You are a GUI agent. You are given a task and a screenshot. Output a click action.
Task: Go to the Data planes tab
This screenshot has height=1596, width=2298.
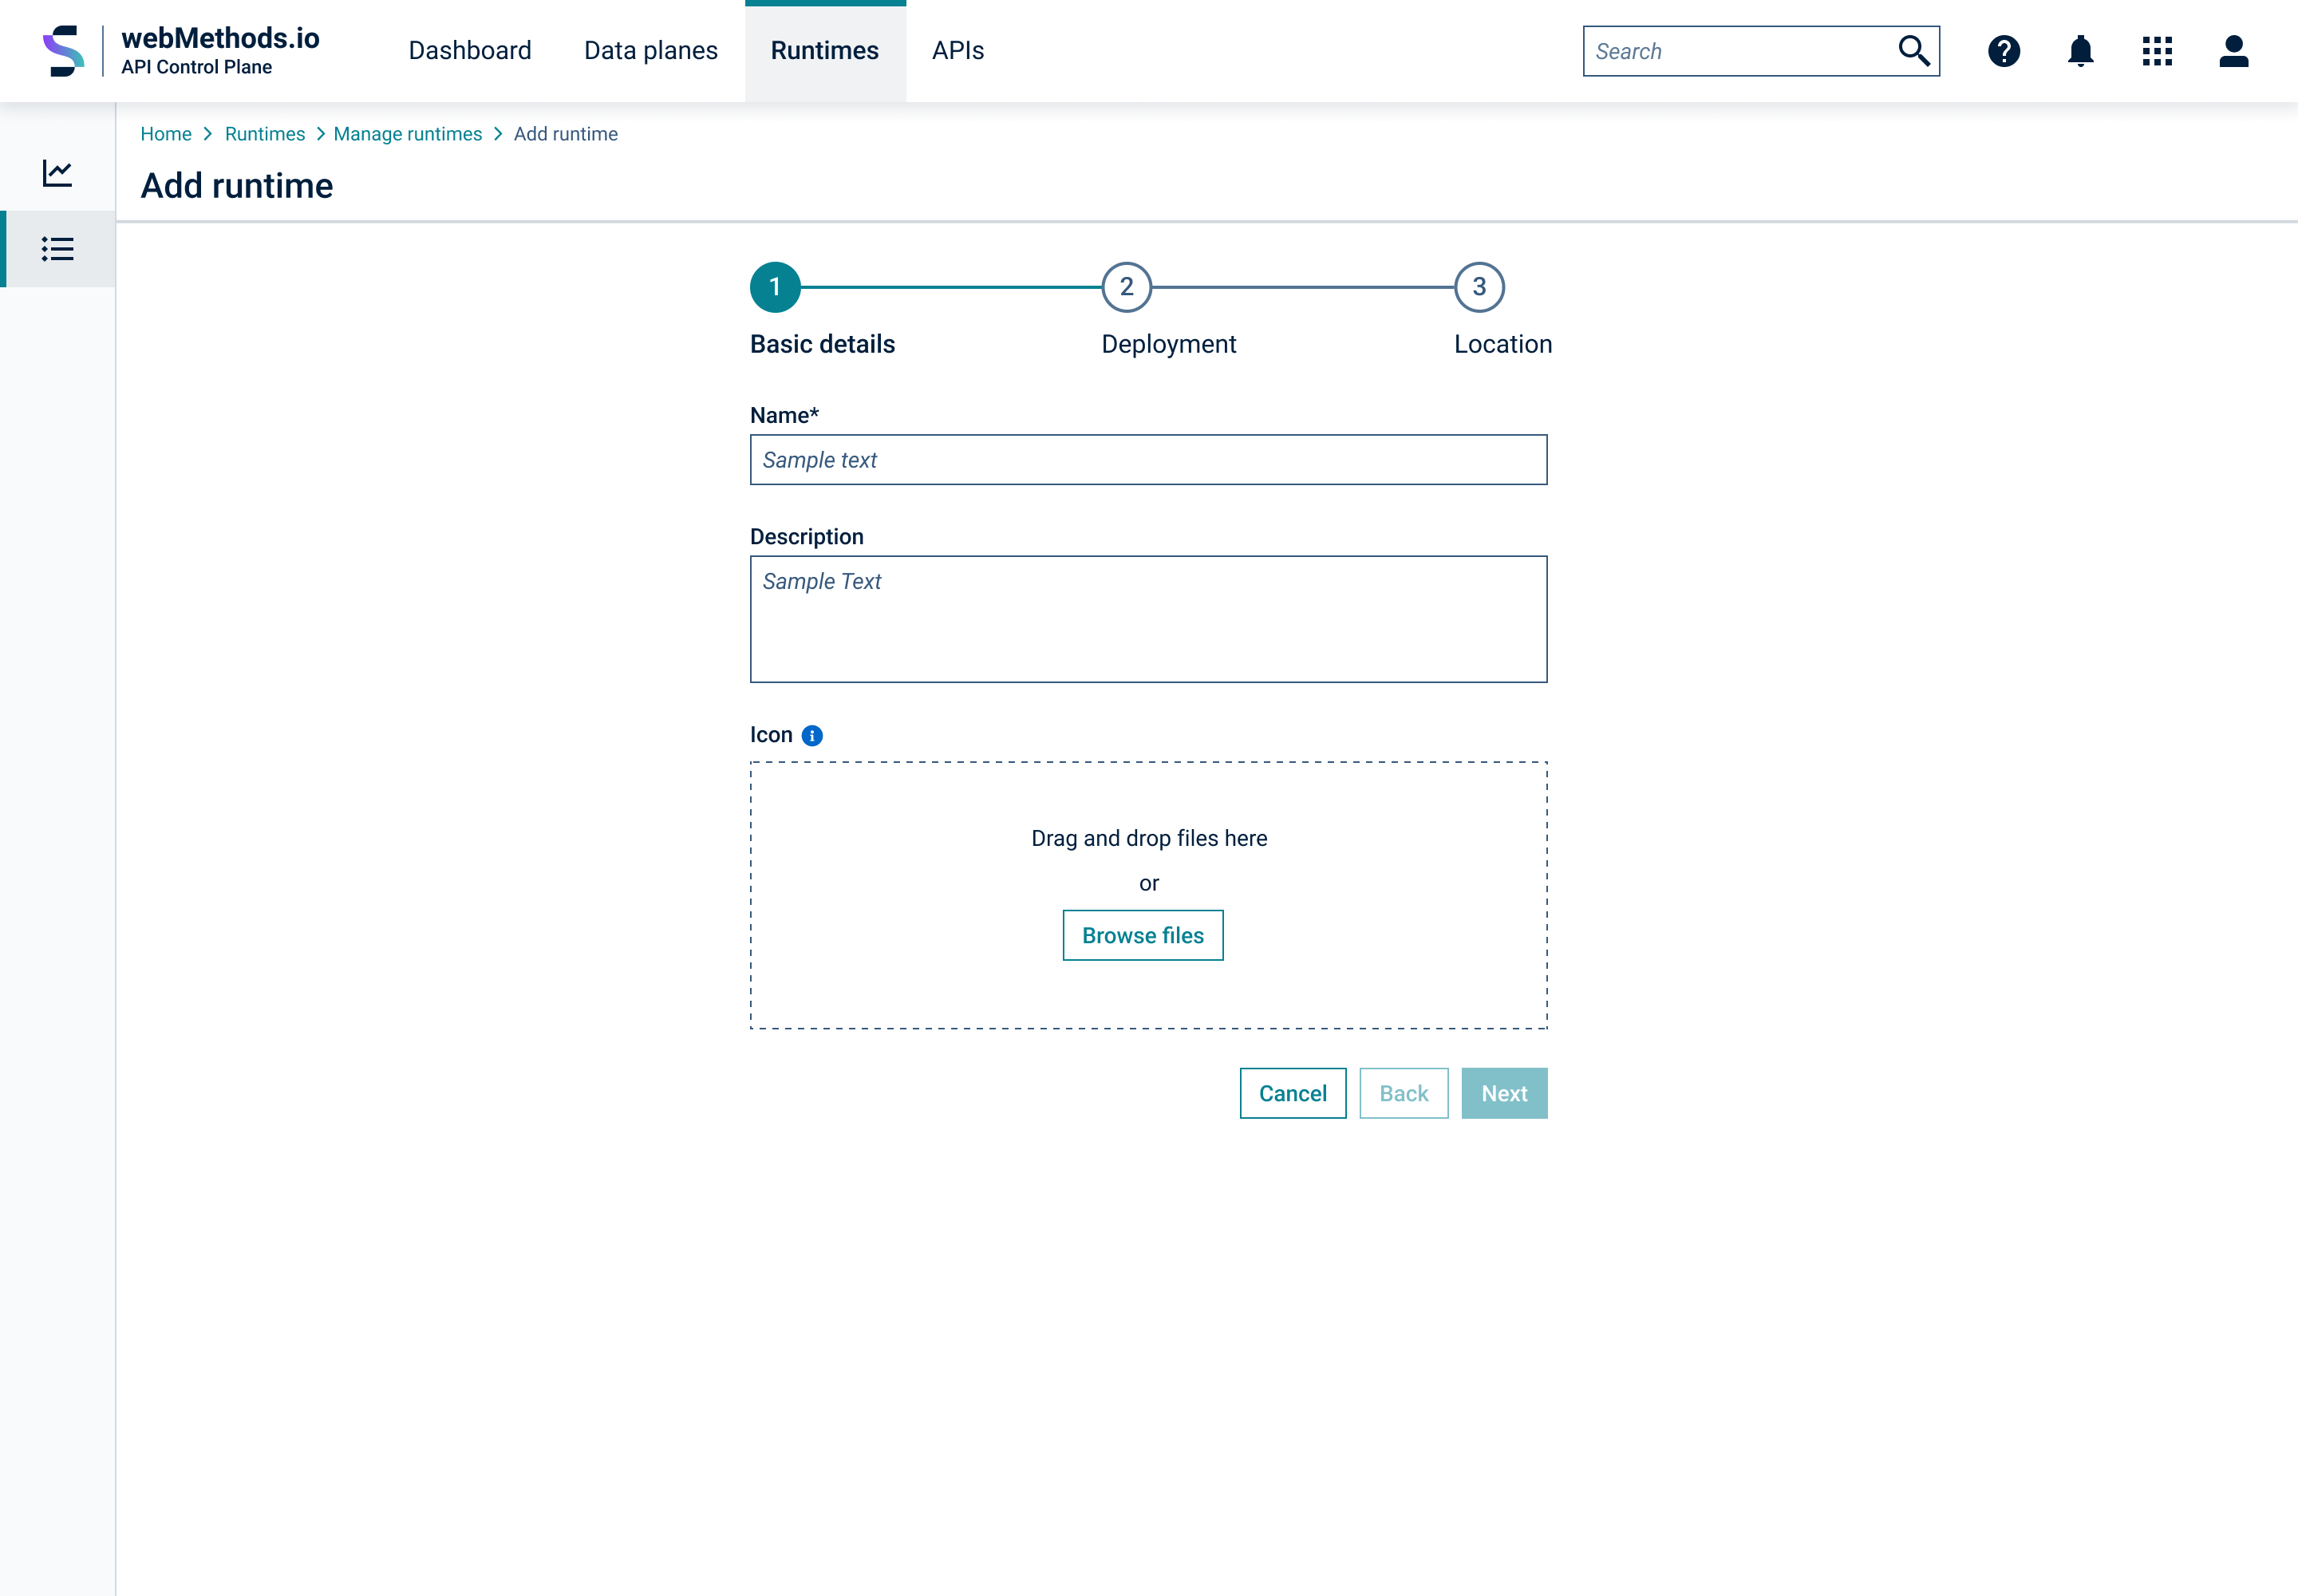coord(651,51)
